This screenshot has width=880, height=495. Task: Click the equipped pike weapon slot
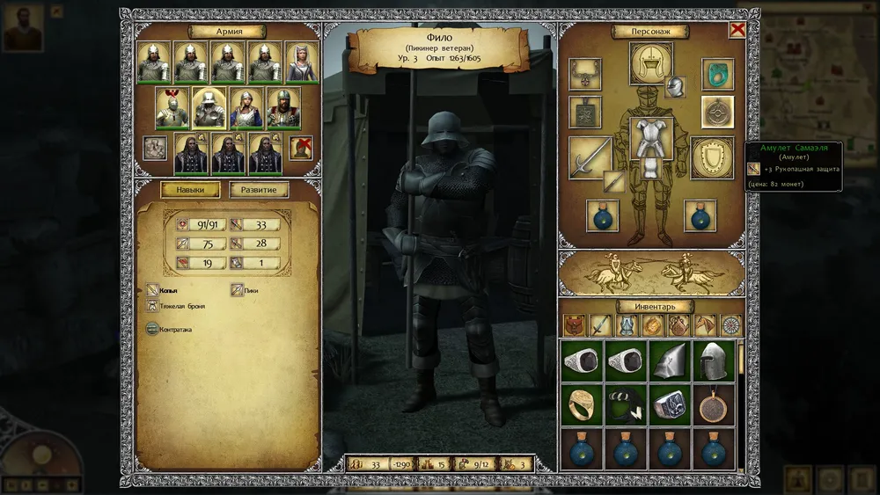(x=590, y=157)
